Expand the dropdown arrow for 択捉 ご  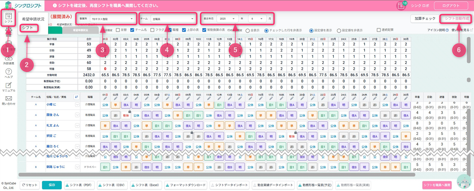tap(77, 136)
